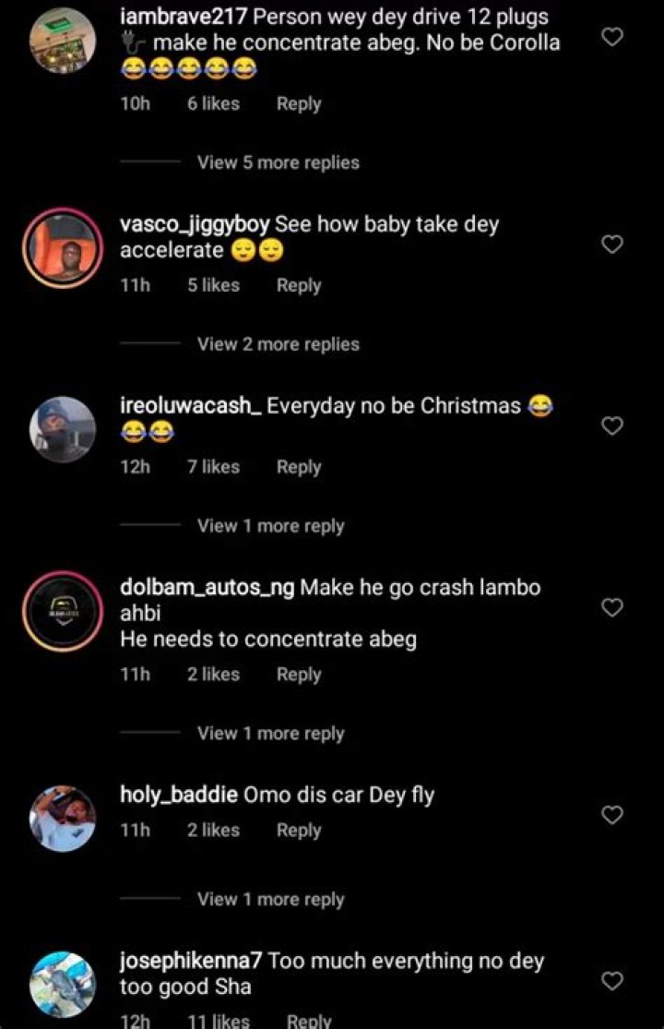
Task: Reply to ireoluwacash_'s comment
Action: point(298,467)
